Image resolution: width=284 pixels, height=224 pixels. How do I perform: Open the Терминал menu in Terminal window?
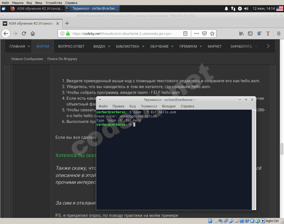click(x=149, y=106)
